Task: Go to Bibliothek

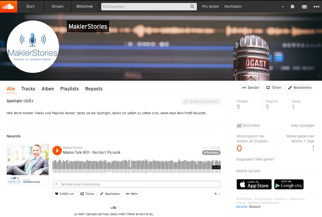Action: point(84,6)
